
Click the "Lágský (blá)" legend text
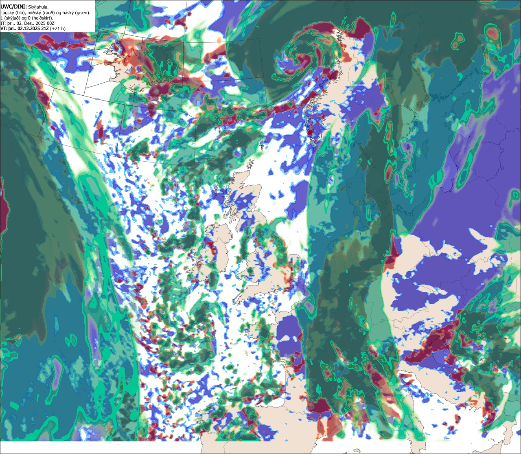(13, 13)
